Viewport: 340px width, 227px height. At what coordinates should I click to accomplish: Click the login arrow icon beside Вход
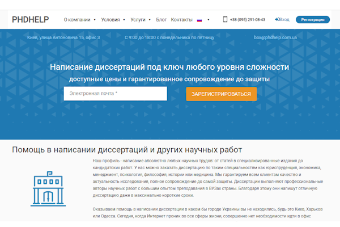(x=277, y=19)
